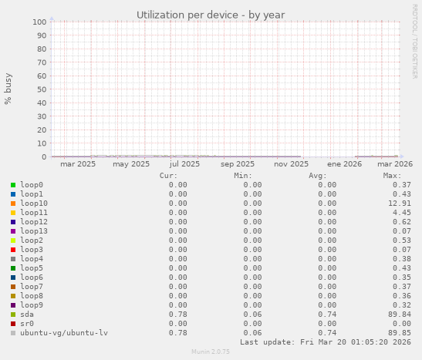Select the 'sr0' legend label
The image size is (422, 360).
27,324
